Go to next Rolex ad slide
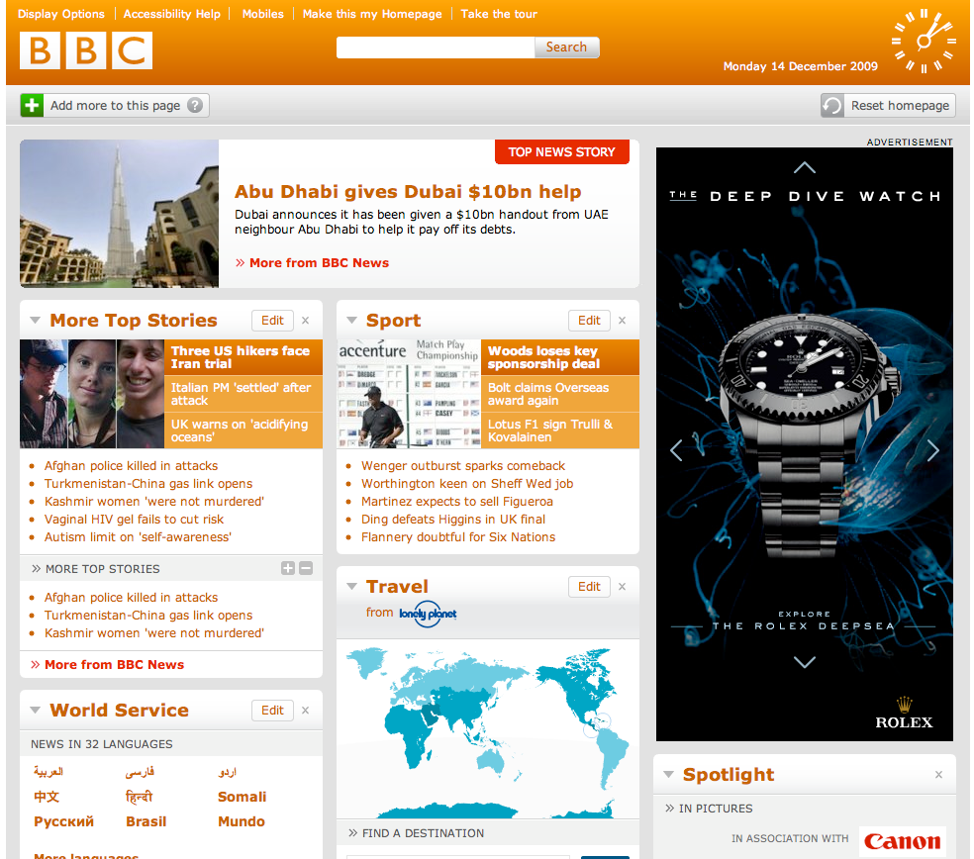Viewport: 974px width, 859px height. pyautogui.click(x=932, y=450)
